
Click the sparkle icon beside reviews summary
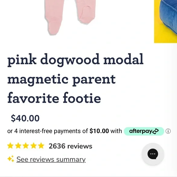click(11, 159)
